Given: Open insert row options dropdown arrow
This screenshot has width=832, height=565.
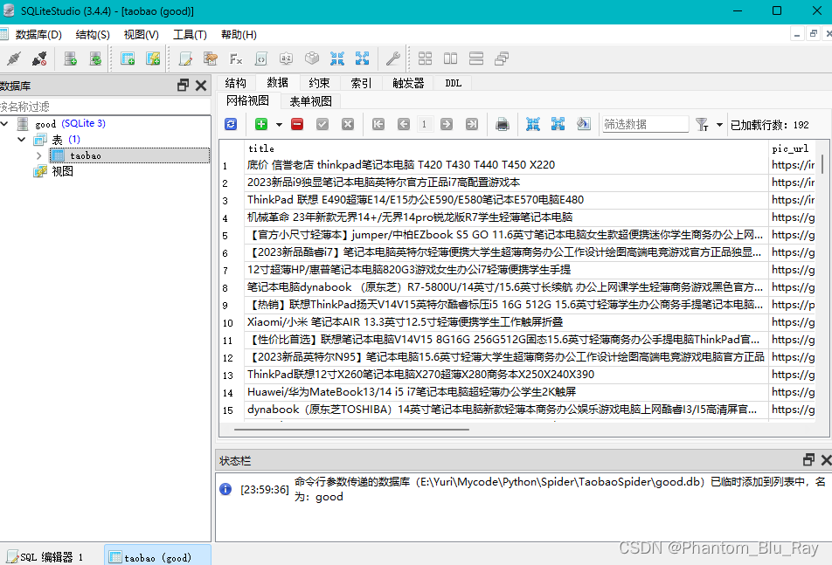Looking at the screenshot, I should tap(279, 125).
